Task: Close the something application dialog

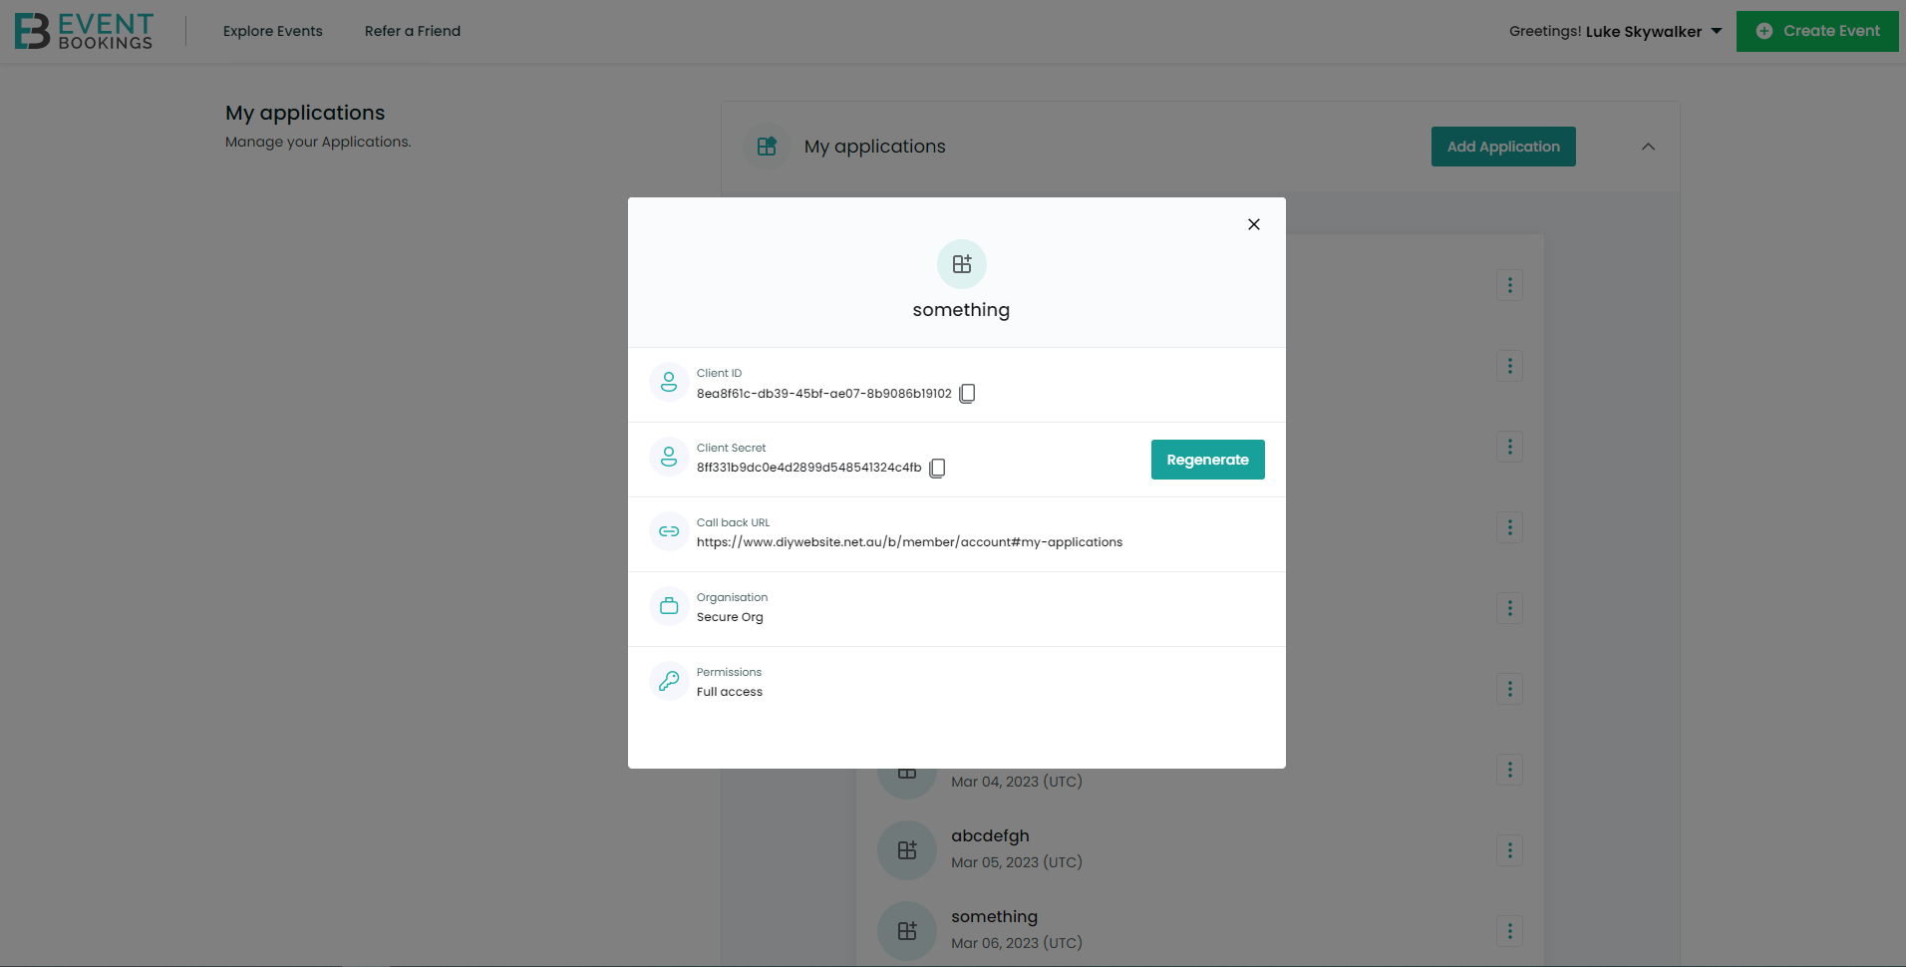Action: [1254, 224]
